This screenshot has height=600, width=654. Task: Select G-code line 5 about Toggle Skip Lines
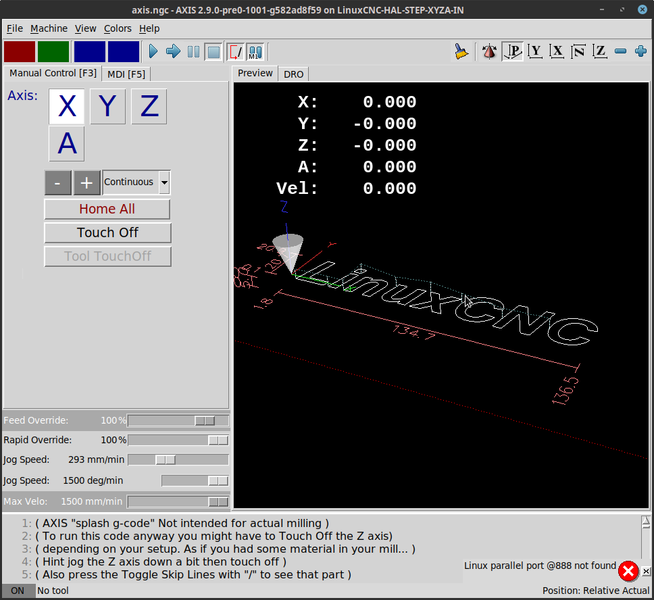(193, 575)
